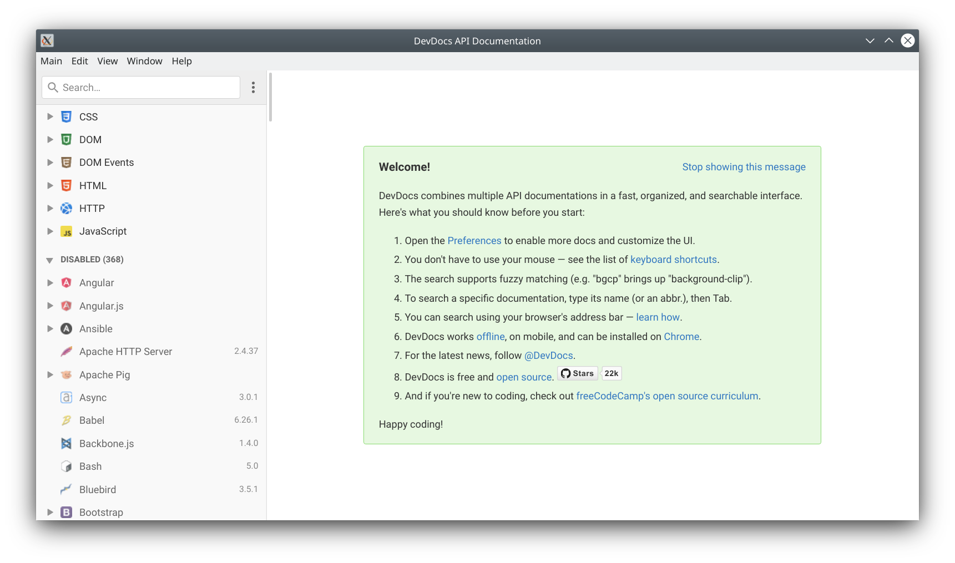Select the Apache HTTP Server entry
The width and height of the screenshot is (955, 563).
(x=151, y=351)
